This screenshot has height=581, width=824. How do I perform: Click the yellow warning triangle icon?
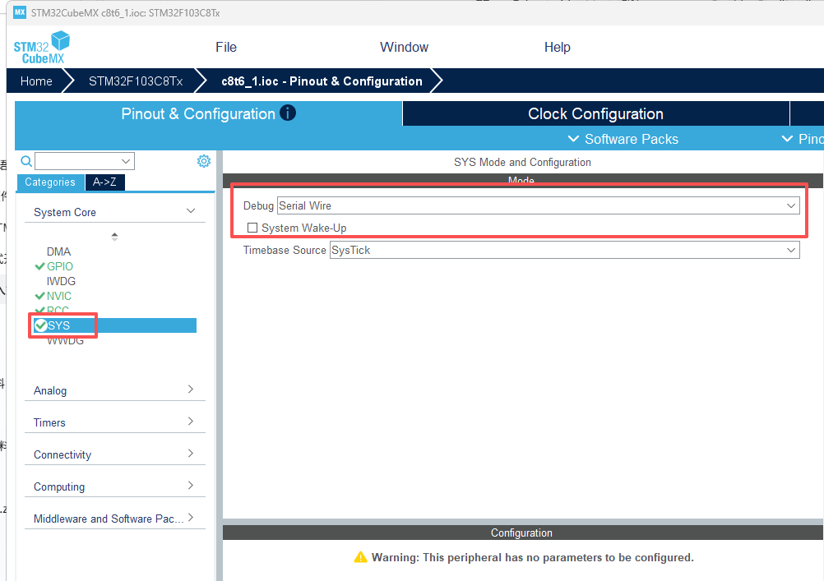[360, 557]
